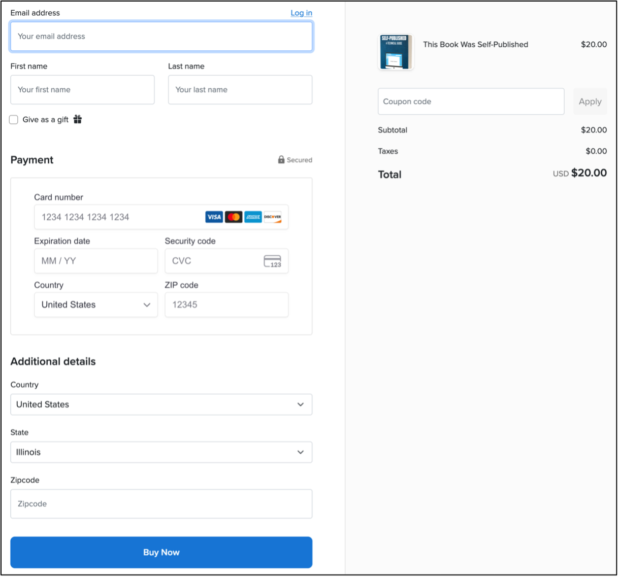This screenshot has height=578, width=619.
Task: Open the Additional details Country dropdown
Action: (161, 404)
